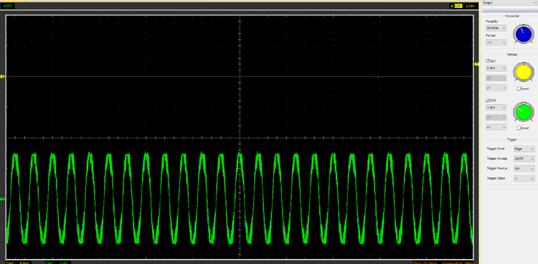Click the Time readout in bottom status bar
The width and height of the screenshot is (538, 264).
425,263
